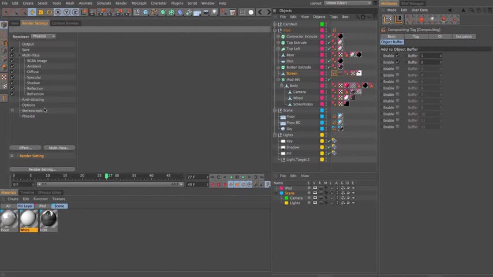Play the animation forward
493x277 pixels.
pos(243,177)
